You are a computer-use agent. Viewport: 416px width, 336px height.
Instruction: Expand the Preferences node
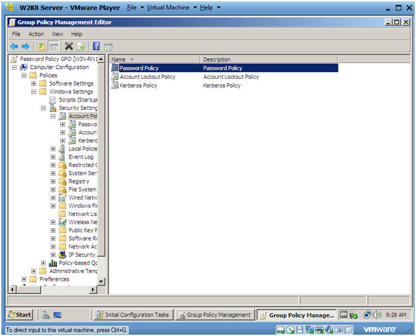coord(24,279)
